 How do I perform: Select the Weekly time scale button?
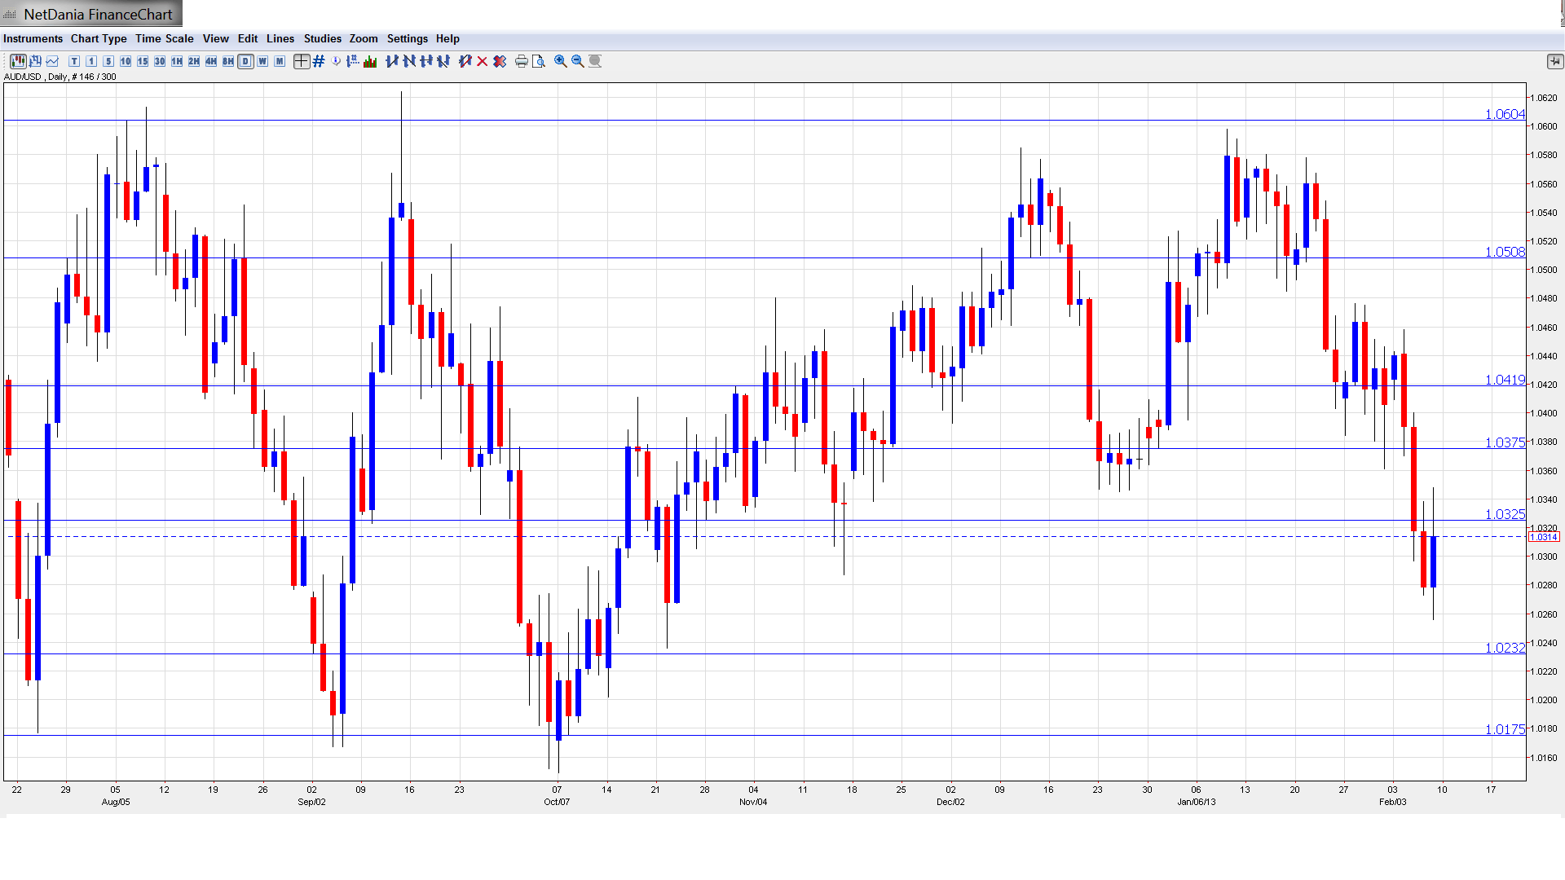point(262,61)
